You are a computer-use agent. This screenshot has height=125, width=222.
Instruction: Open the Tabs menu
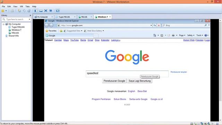pyautogui.click(x=27, y=6)
